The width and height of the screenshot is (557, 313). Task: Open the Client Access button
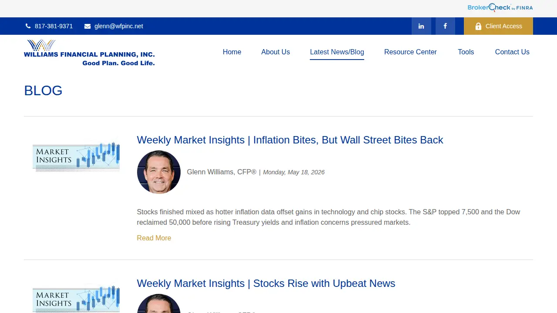(x=498, y=26)
